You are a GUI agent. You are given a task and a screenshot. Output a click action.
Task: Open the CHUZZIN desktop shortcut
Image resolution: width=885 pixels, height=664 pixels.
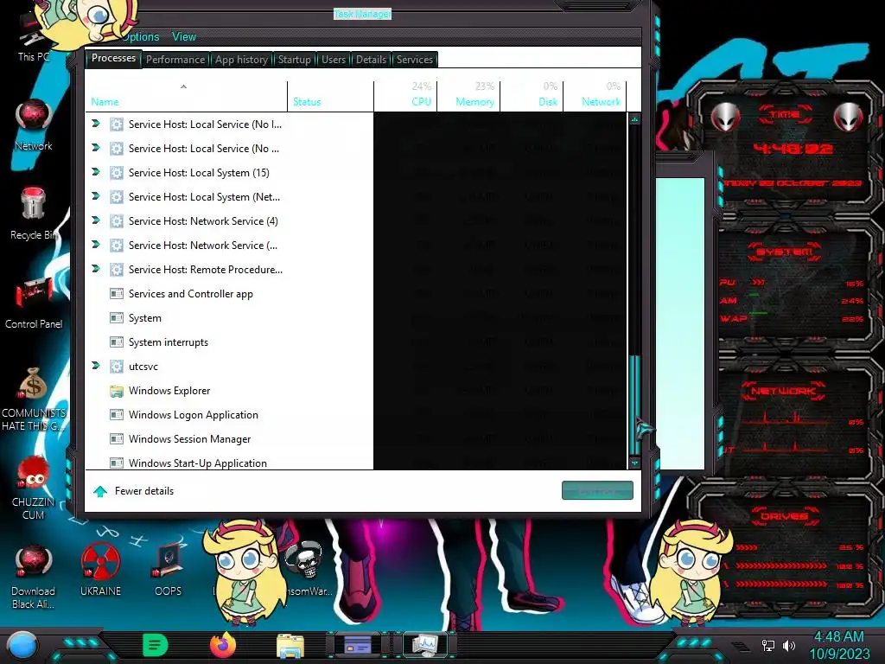pos(34,488)
